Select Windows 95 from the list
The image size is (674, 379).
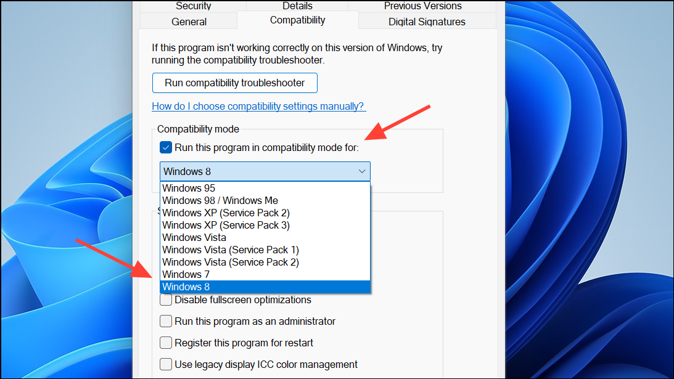189,188
